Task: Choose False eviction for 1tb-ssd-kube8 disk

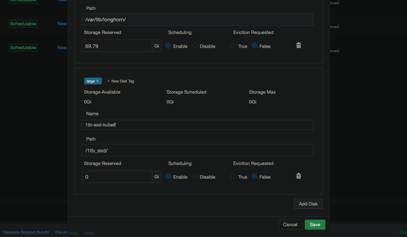Action: pos(254,176)
